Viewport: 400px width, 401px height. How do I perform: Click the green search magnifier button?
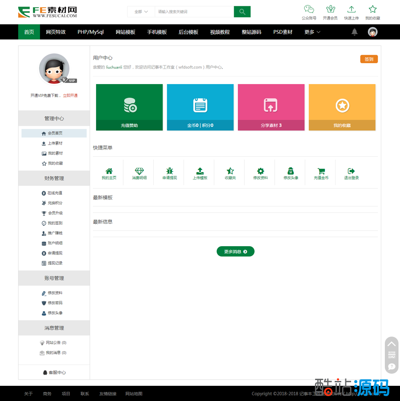(x=242, y=12)
